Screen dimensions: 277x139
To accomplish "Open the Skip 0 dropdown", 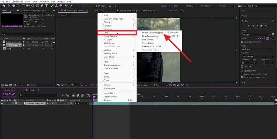I will pyautogui.click(x=256, y=63).
